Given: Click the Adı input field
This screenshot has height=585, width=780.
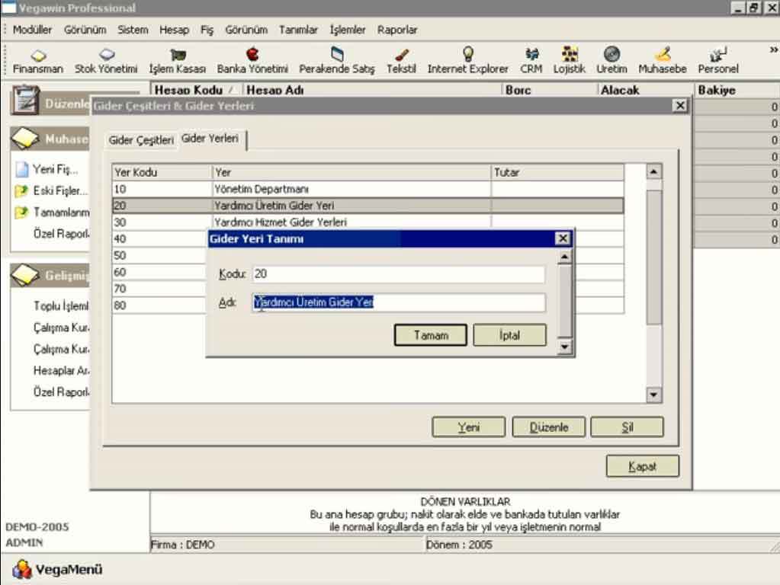Looking at the screenshot, I should point(399,302).
